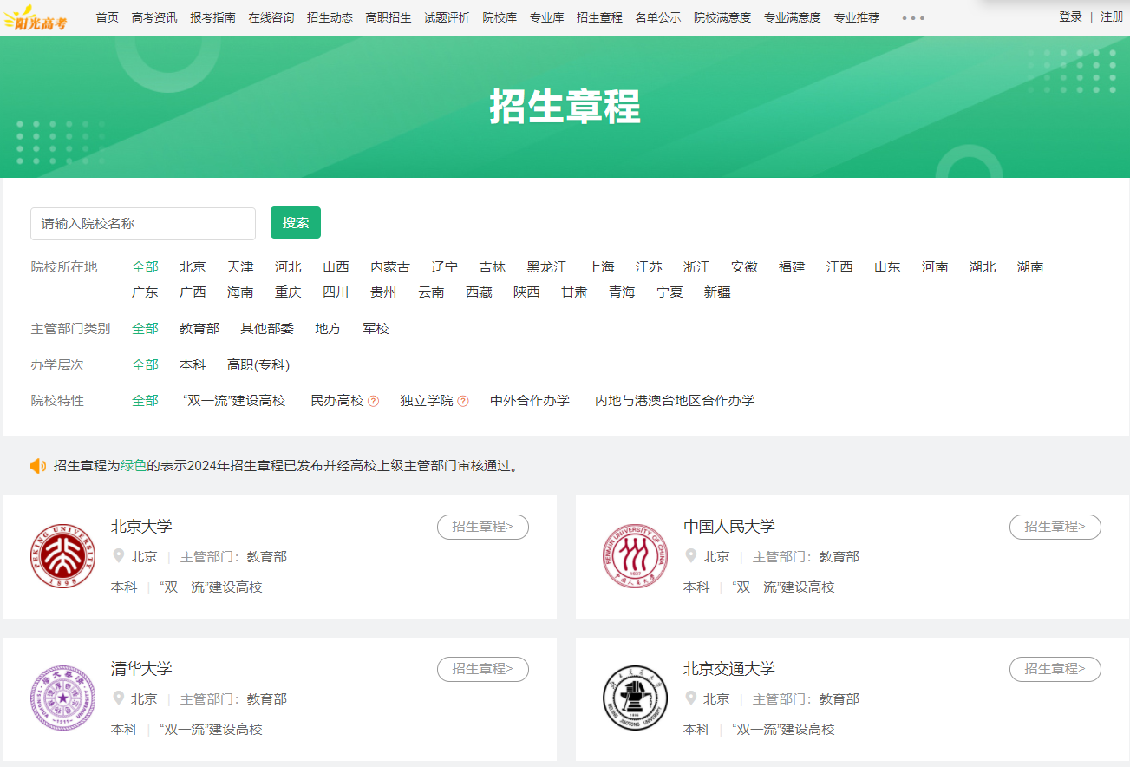The width and height of the screenshot is (1130, 767).
Task: Focus the 请输入院校名称 search field
Action: pyautogui.click(x=143, y=224)
